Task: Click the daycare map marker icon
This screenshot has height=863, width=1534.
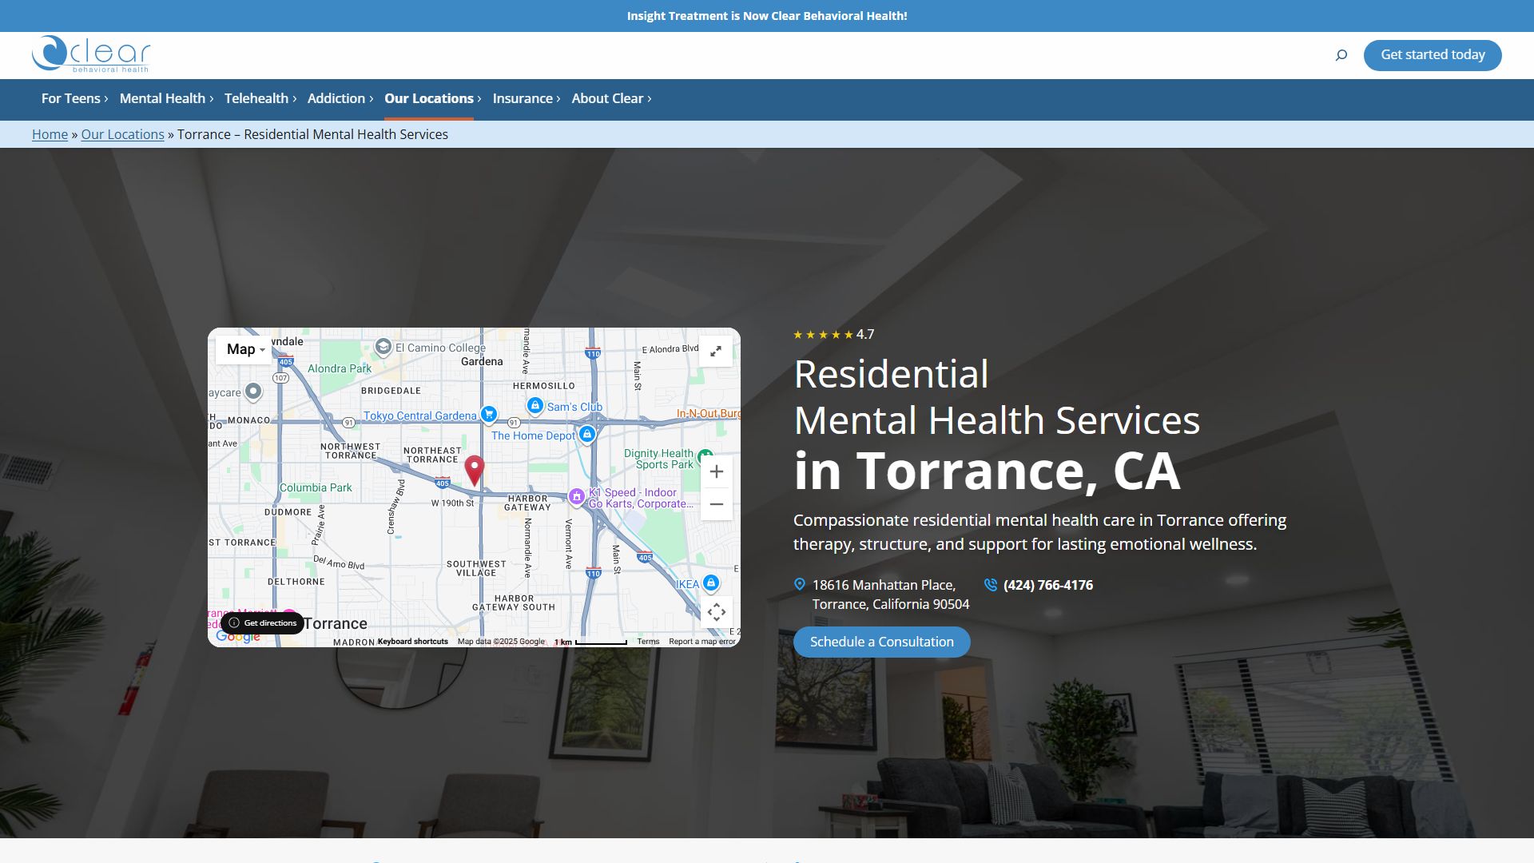Action: coord(253,392)
